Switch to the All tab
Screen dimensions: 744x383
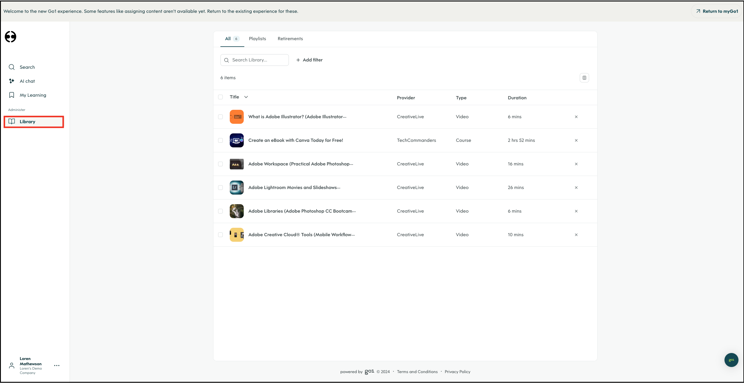(x=232, y=39)
